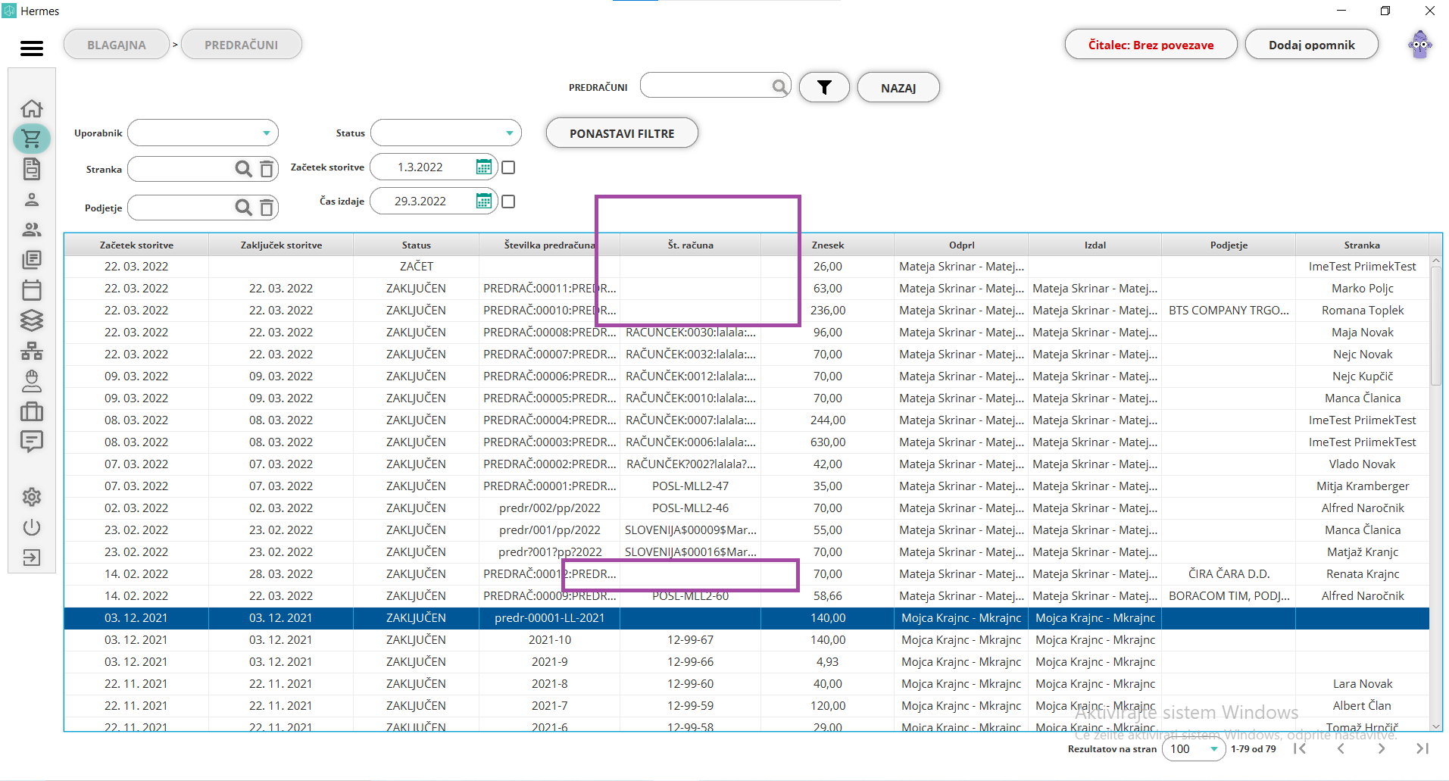This screenshot has width=1449, height=781.
Task: Click the search magnifier in Predračuni field
Action: click(x=779, y=86)
